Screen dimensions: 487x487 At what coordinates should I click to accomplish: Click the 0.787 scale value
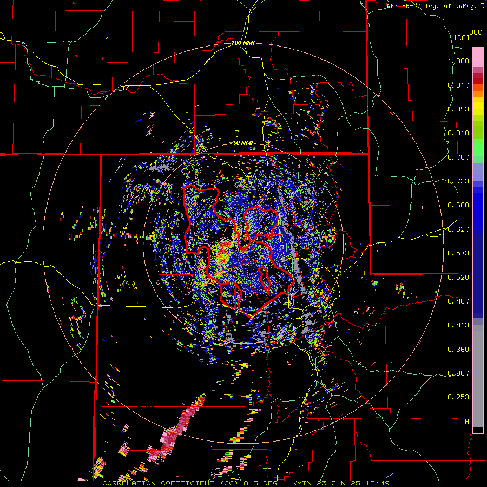[458, 157]
